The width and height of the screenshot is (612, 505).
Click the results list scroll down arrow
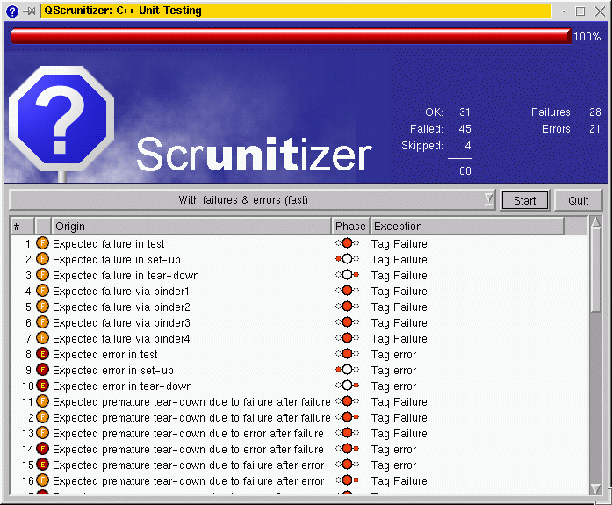(x=596, y=487)
